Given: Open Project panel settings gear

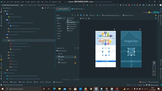Looking at the screenshot, I should (43, 8).
